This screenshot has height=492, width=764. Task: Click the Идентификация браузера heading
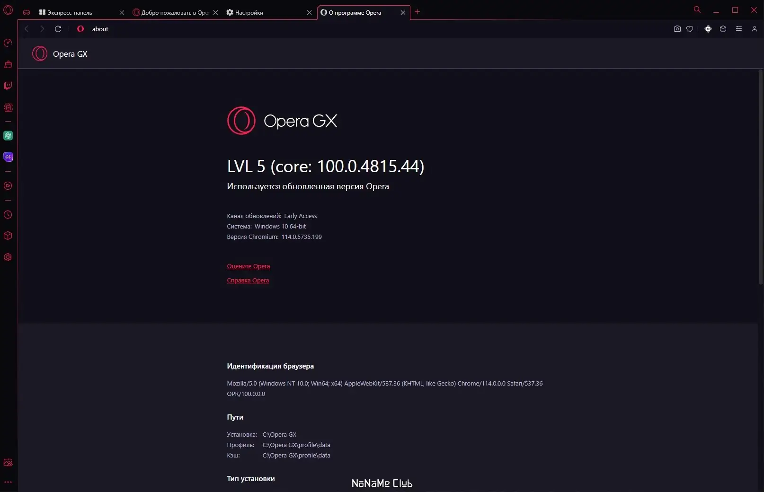pyautogui.click(x=270, y=366)
